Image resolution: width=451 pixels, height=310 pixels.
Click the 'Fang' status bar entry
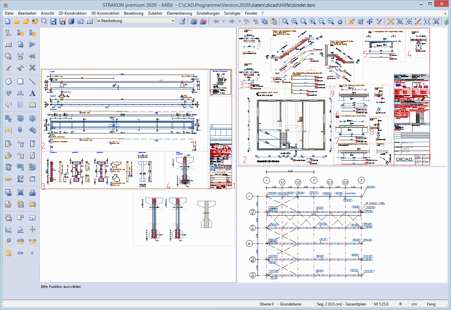[431, 304]
